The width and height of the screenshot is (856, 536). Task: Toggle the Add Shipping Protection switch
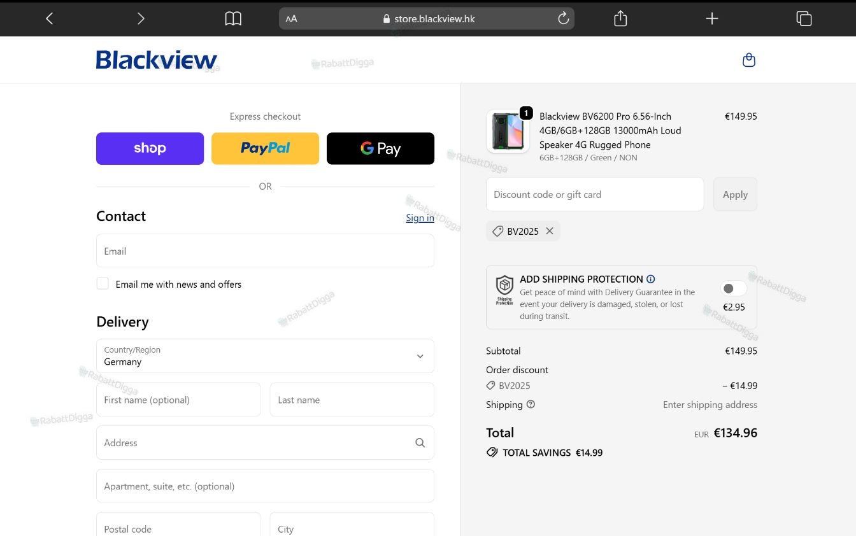(734, 288)
